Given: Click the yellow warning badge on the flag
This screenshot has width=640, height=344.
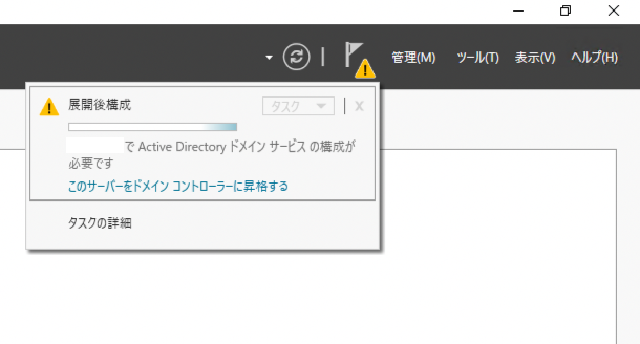Looking at the screenshot, I should (365, 69).
